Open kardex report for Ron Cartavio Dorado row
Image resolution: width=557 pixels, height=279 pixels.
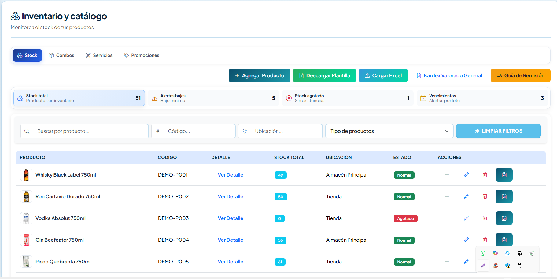click(504, 196)
